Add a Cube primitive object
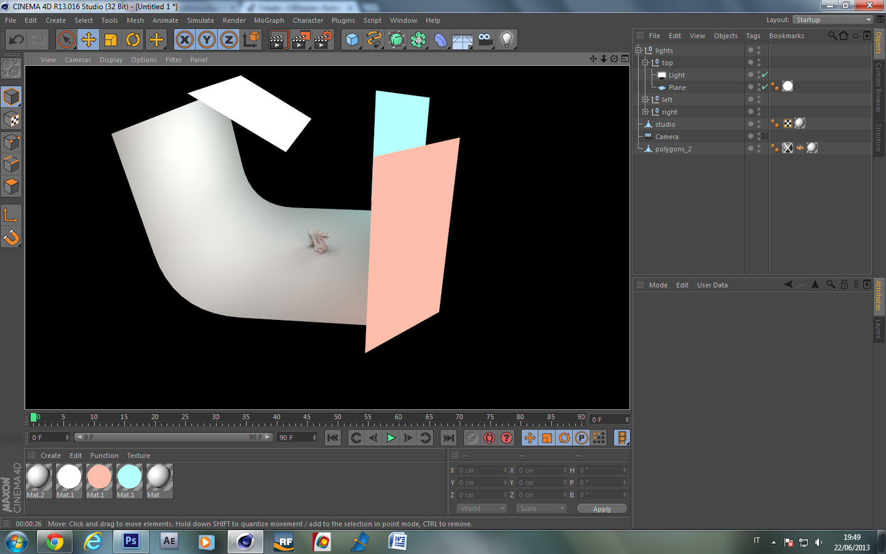 [x=352, y=40]
